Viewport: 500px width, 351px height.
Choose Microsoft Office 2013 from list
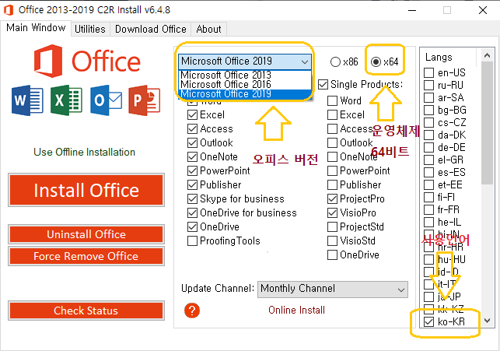(x=245, y=75)
